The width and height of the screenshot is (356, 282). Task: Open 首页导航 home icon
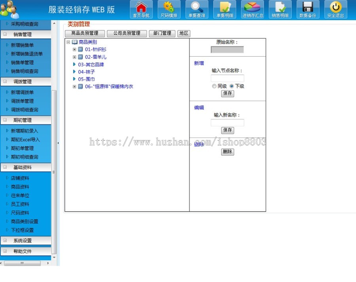(141, 9)
